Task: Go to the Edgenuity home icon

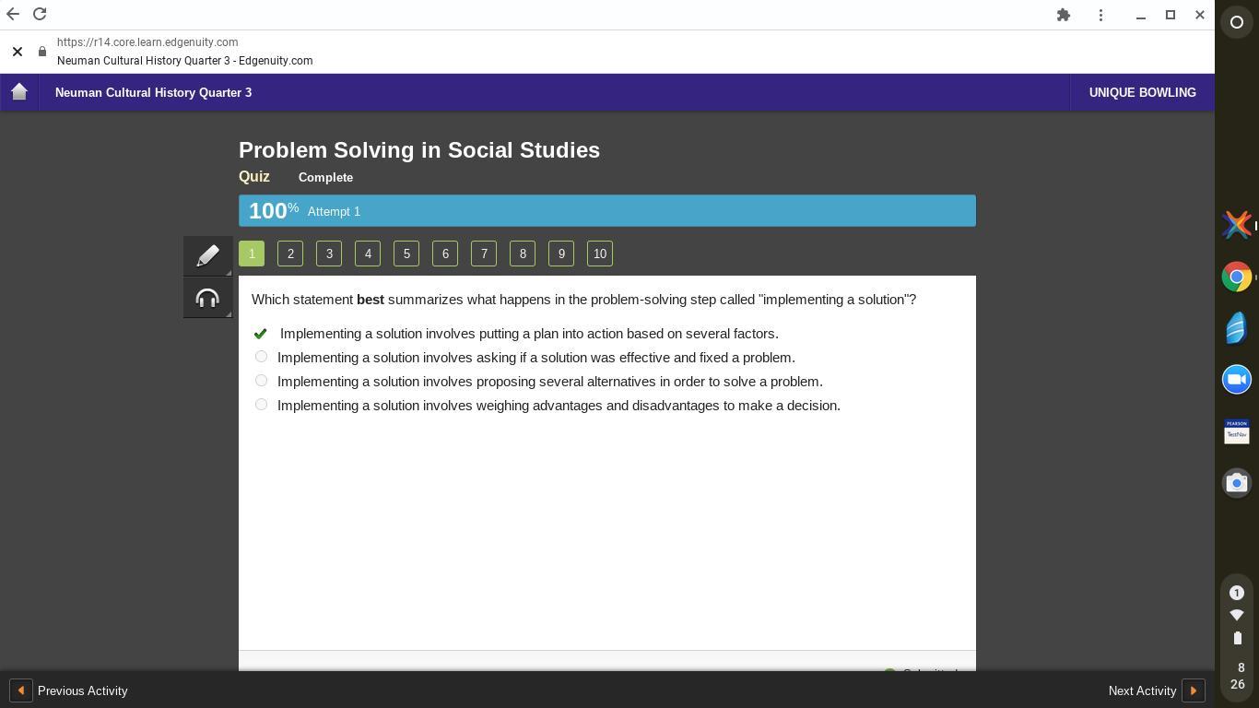Action: pyautogui.click(x=19, y=92)
